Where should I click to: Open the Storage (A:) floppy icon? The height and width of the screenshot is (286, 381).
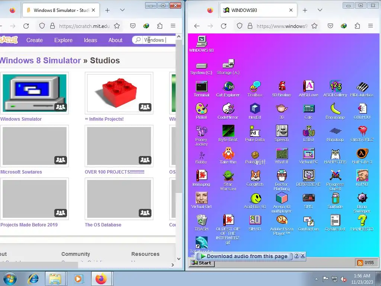(x=228, y=67)
